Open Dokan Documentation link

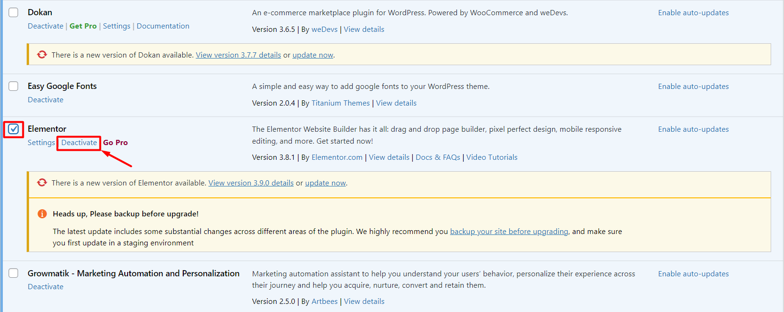point(163,26)
